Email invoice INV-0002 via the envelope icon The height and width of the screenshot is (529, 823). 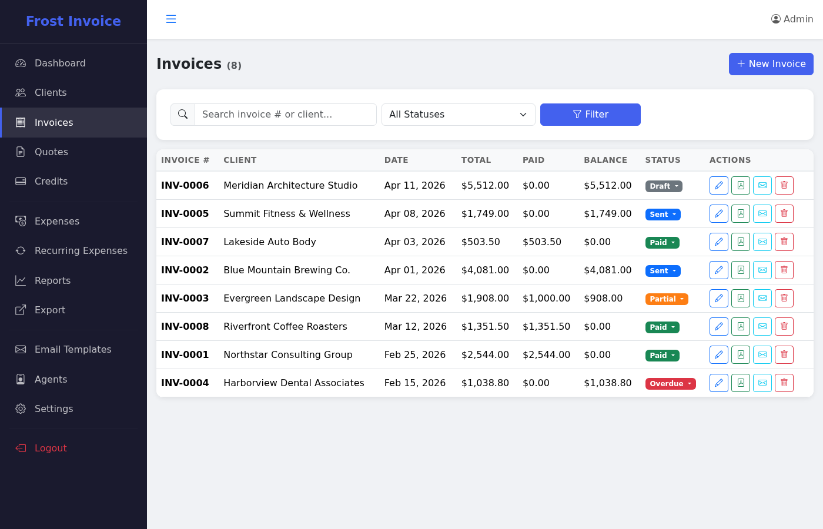(762, 270)
